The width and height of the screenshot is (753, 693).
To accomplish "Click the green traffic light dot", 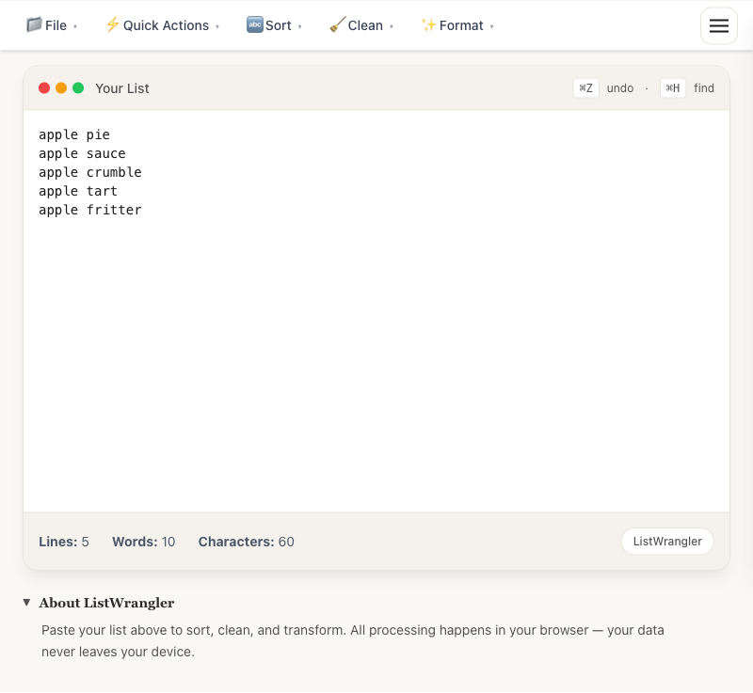I will [x=78, y=87].
